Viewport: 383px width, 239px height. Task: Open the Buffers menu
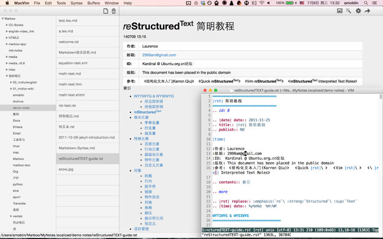pyautogui.click(x=93, y=3)
